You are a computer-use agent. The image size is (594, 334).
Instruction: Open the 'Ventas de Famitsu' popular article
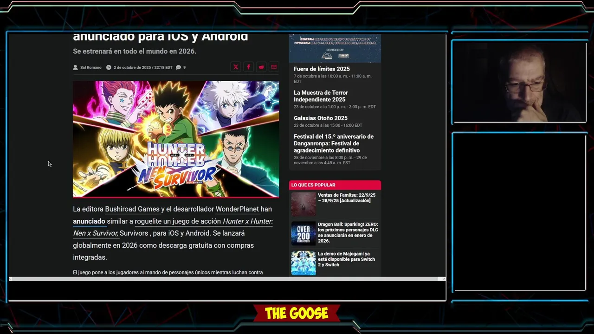click(347, 198)
